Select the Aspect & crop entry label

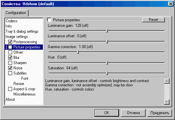point(24,89)
